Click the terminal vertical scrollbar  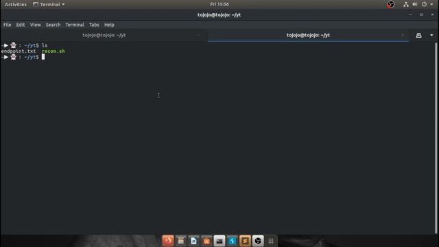(x=436, y=137)
